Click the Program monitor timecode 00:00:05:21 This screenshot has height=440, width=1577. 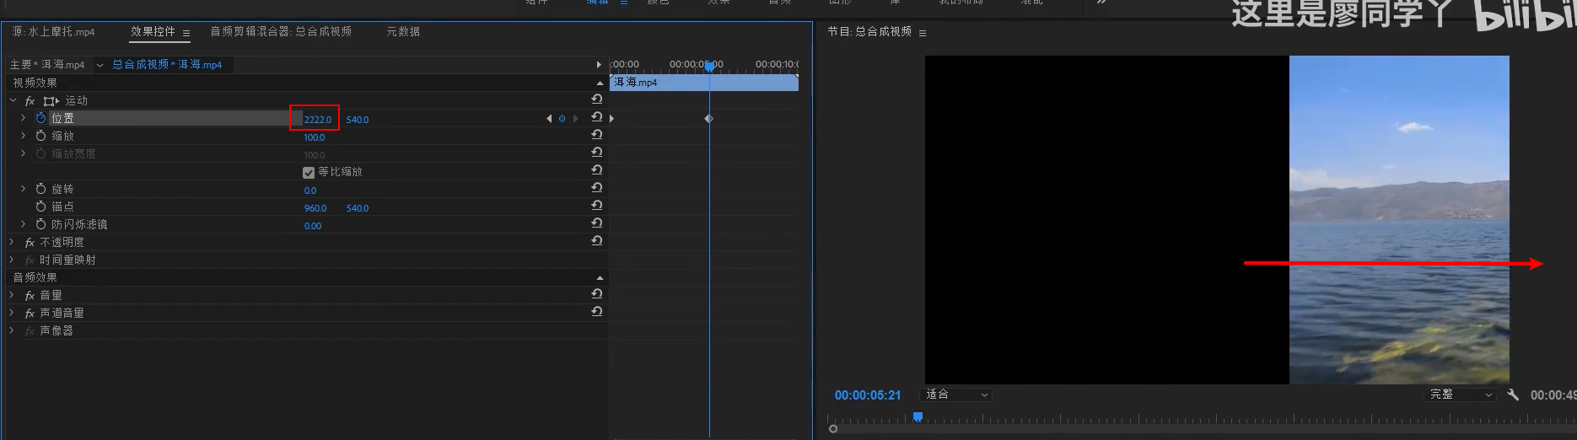pos(868,395)
